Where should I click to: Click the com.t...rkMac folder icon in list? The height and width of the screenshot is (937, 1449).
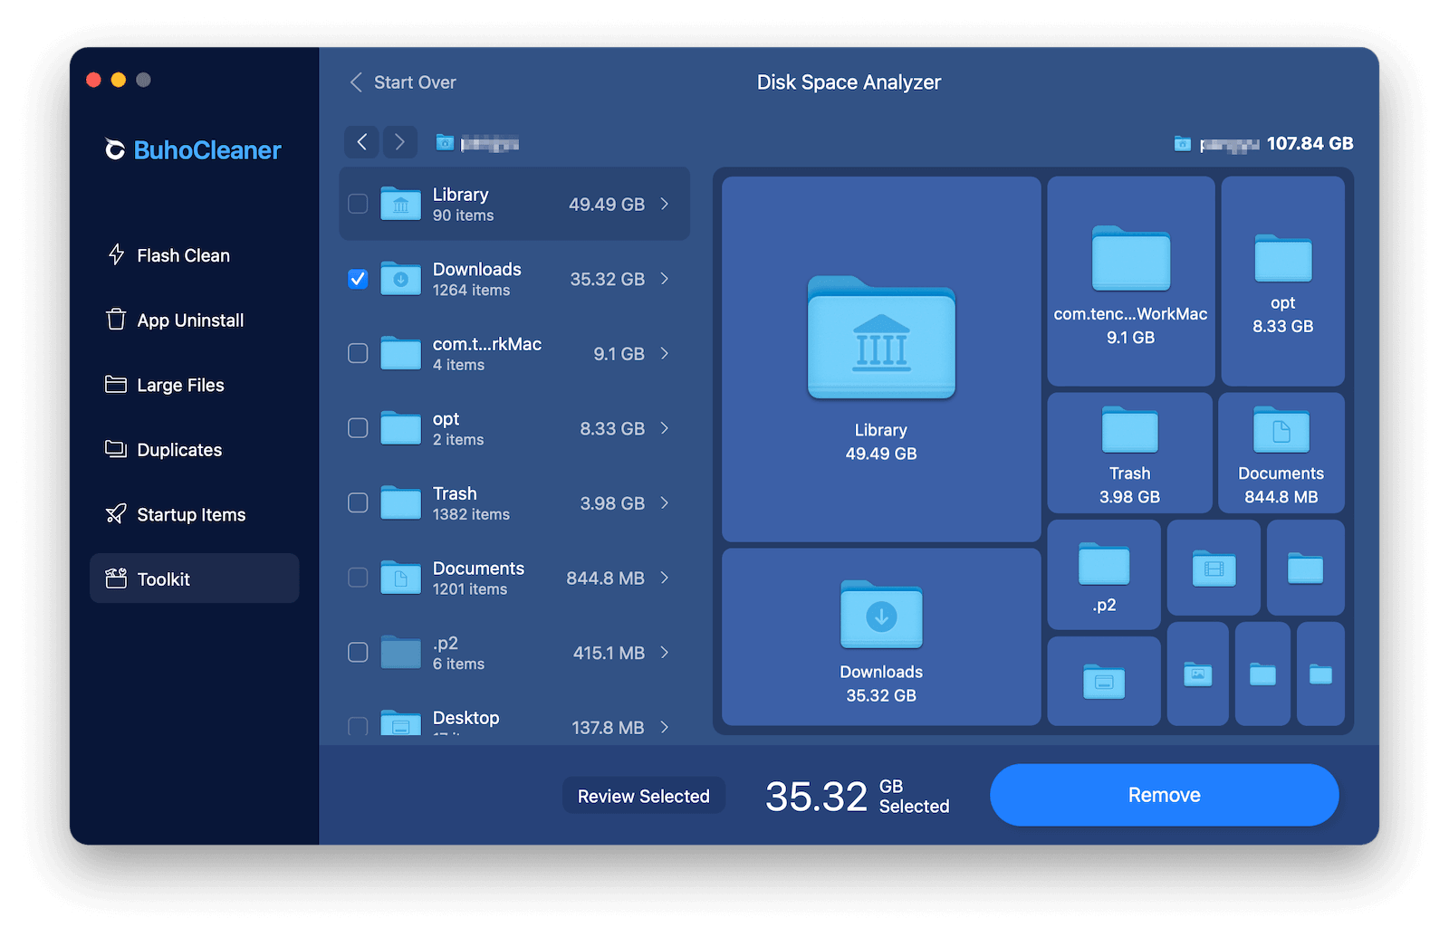(x=400, y=353)
